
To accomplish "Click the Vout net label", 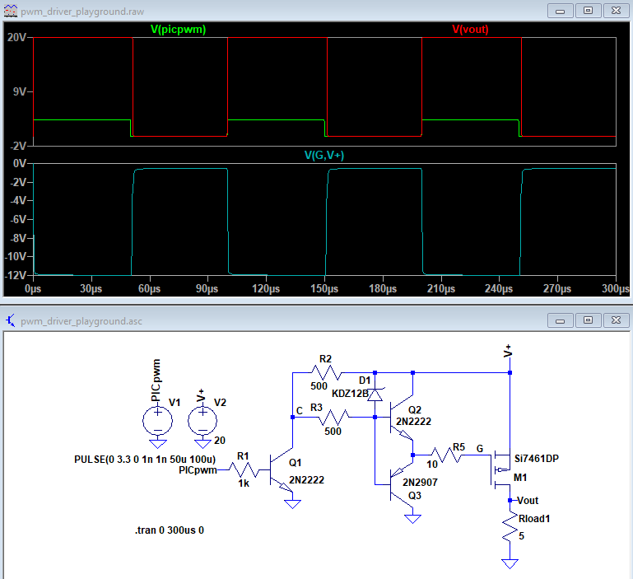I will click(528, 501).
